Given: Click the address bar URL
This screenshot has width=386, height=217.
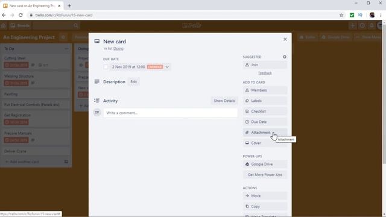Looking at the screenshot, I should point(64,15).
